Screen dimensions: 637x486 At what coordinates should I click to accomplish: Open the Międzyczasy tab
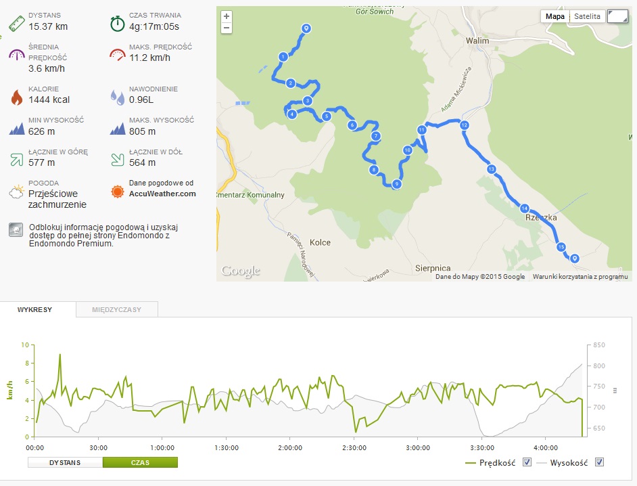pos(118,309)
